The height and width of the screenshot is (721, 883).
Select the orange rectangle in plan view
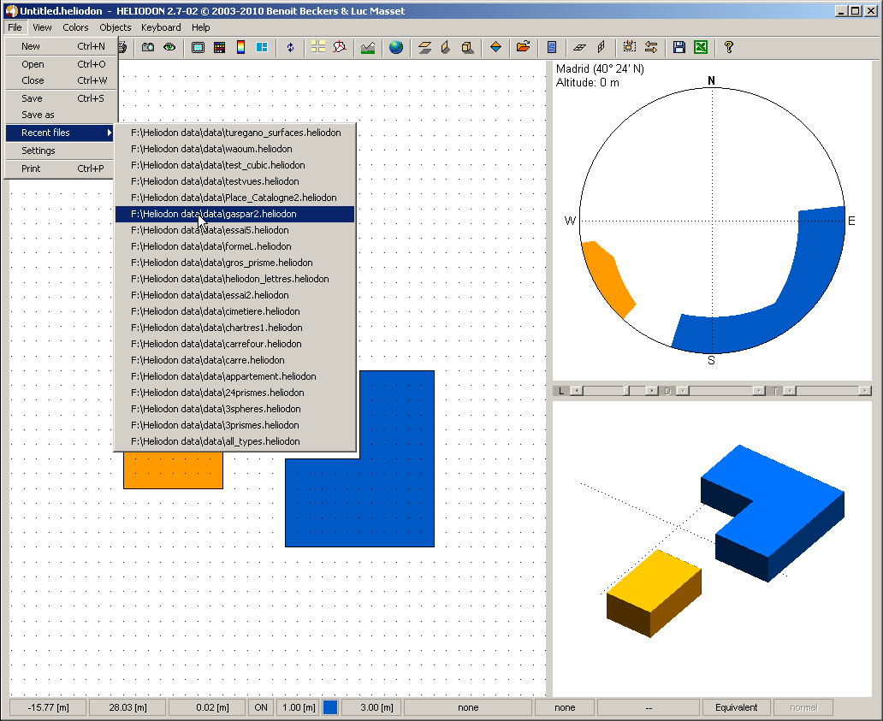click(x=174, y=470)
